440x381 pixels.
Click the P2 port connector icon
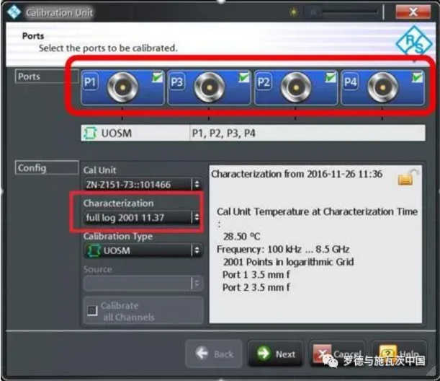[296, 87]
